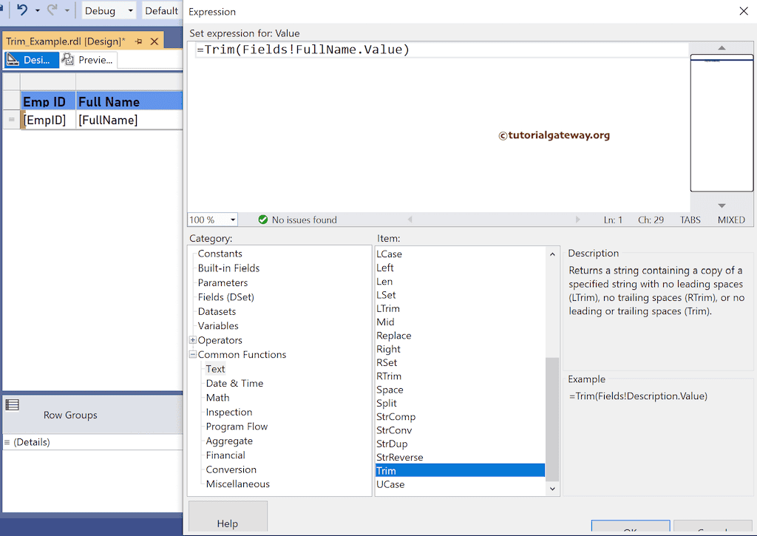
Task: Click the ruler icon on the Design tab
Action: pyautogui.click(x=12, y=59)
